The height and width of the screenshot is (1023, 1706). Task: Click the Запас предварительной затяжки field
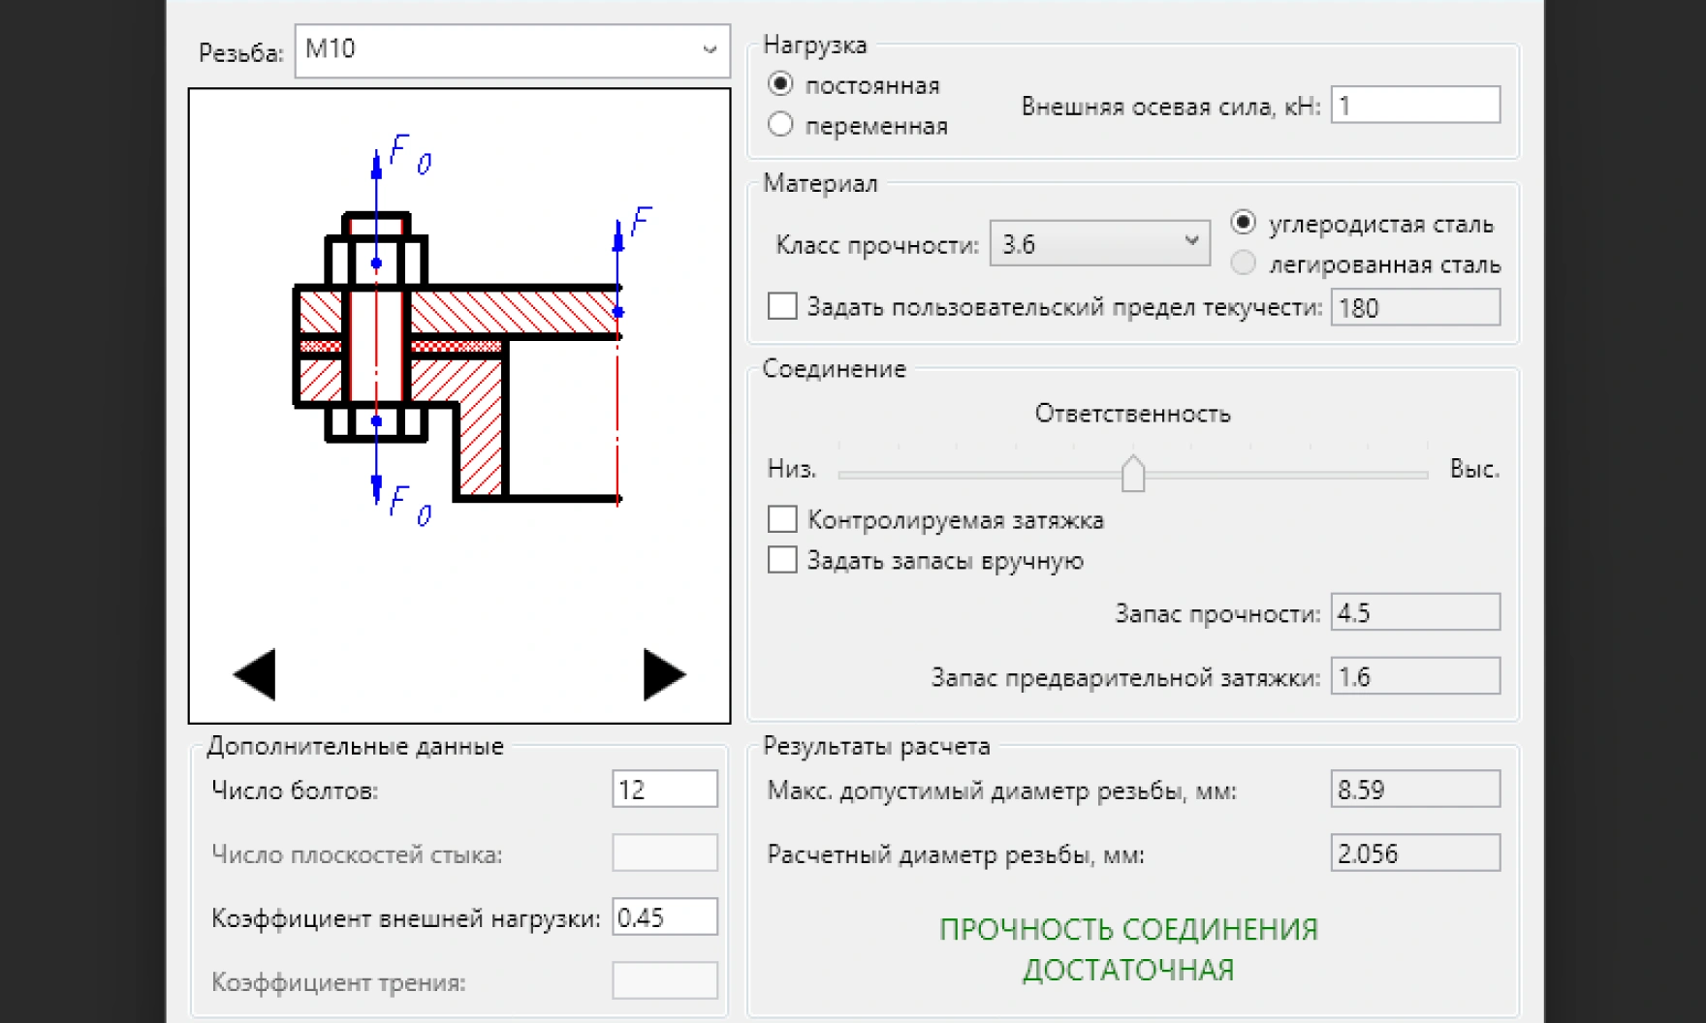point(1415,676)
